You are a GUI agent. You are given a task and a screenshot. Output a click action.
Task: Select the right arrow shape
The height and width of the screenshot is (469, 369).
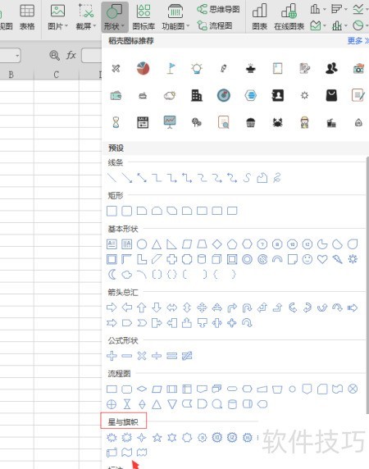click(112, 307)
